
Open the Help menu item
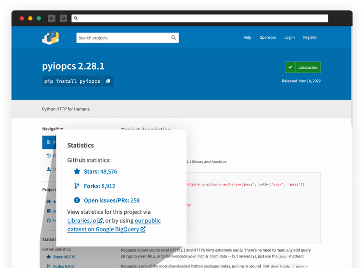247,37
